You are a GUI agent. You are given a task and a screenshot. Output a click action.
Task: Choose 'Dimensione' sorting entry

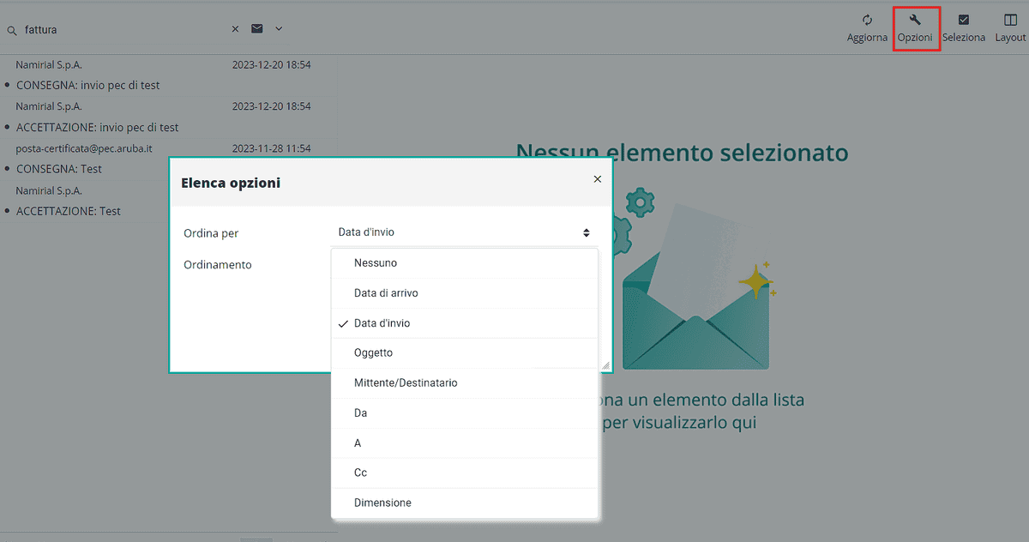pyautogui.click(x=382, y=503)
